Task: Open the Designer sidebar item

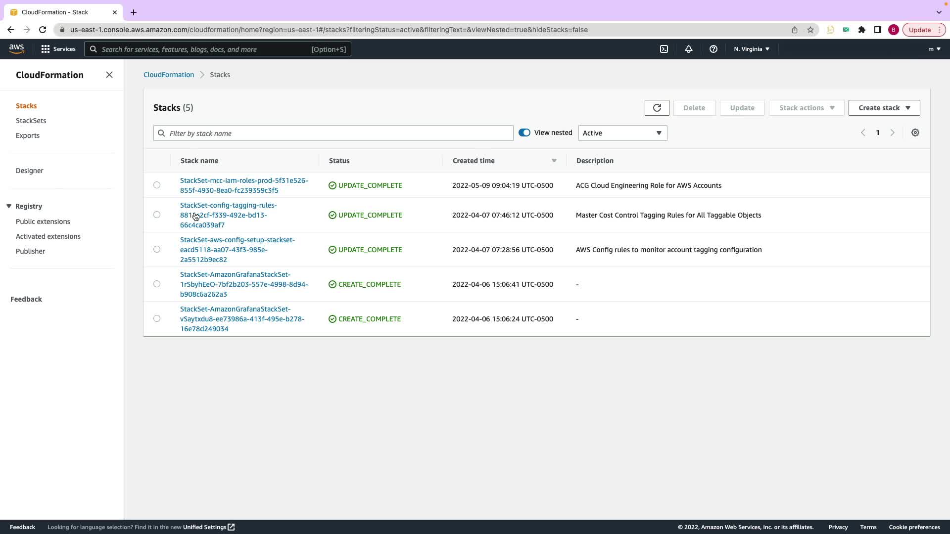Action: point(30,171)
